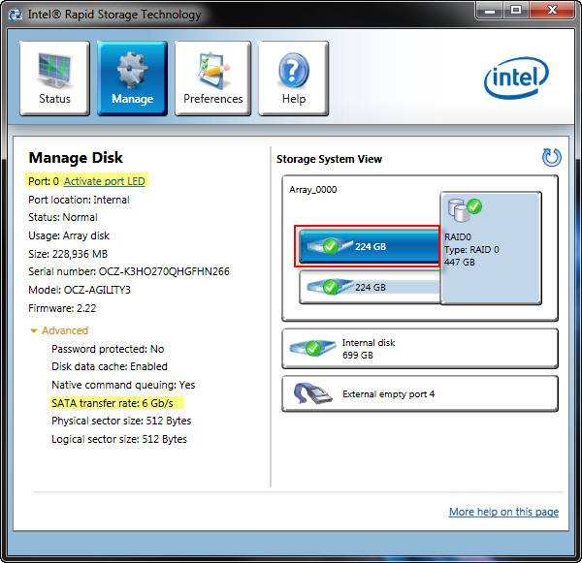Click the Type: RAID 0 text
The height and width of the screenshot is (563, 582).
point(471,250)
